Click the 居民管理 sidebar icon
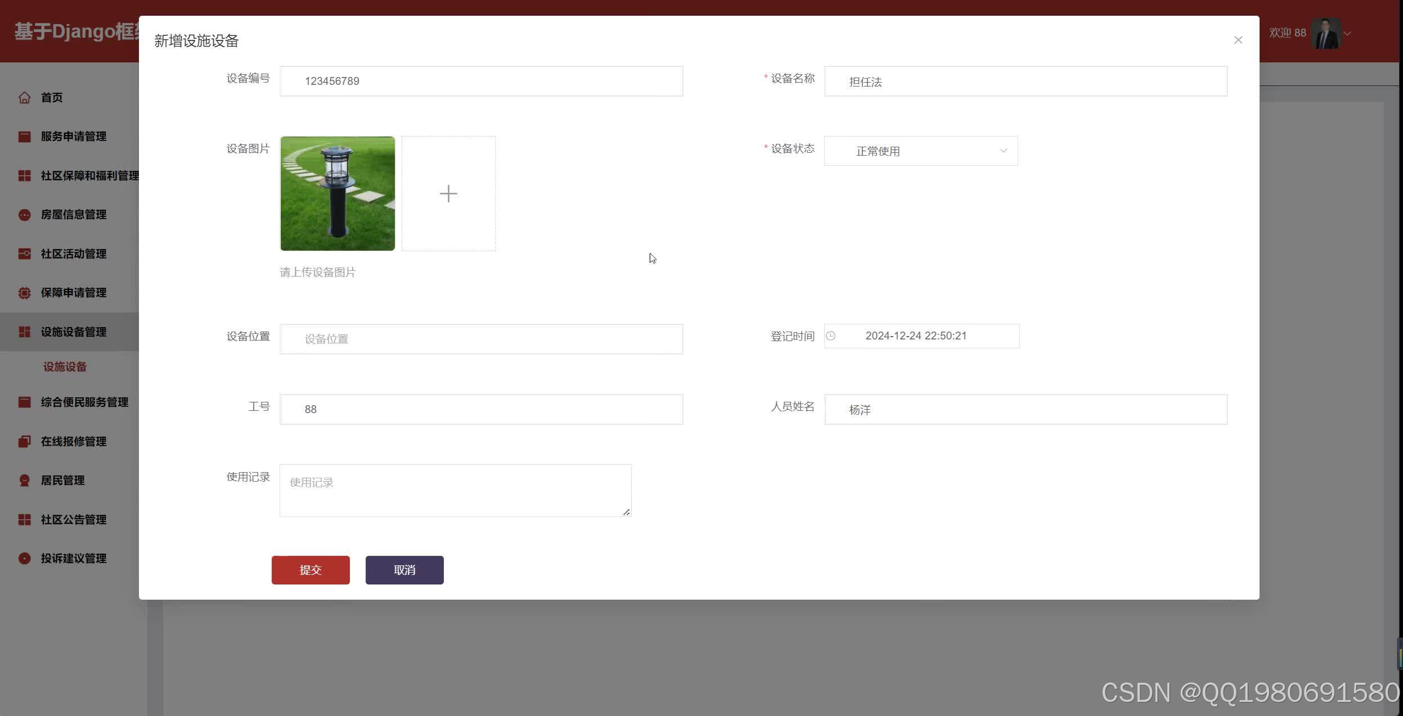This screenshot has height=716, width=1403. 24,481
